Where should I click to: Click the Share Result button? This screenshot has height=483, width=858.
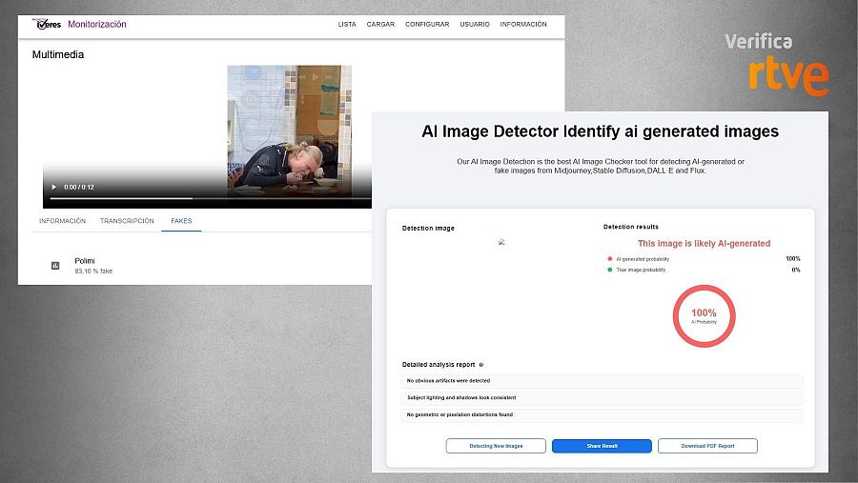(602, 446)
